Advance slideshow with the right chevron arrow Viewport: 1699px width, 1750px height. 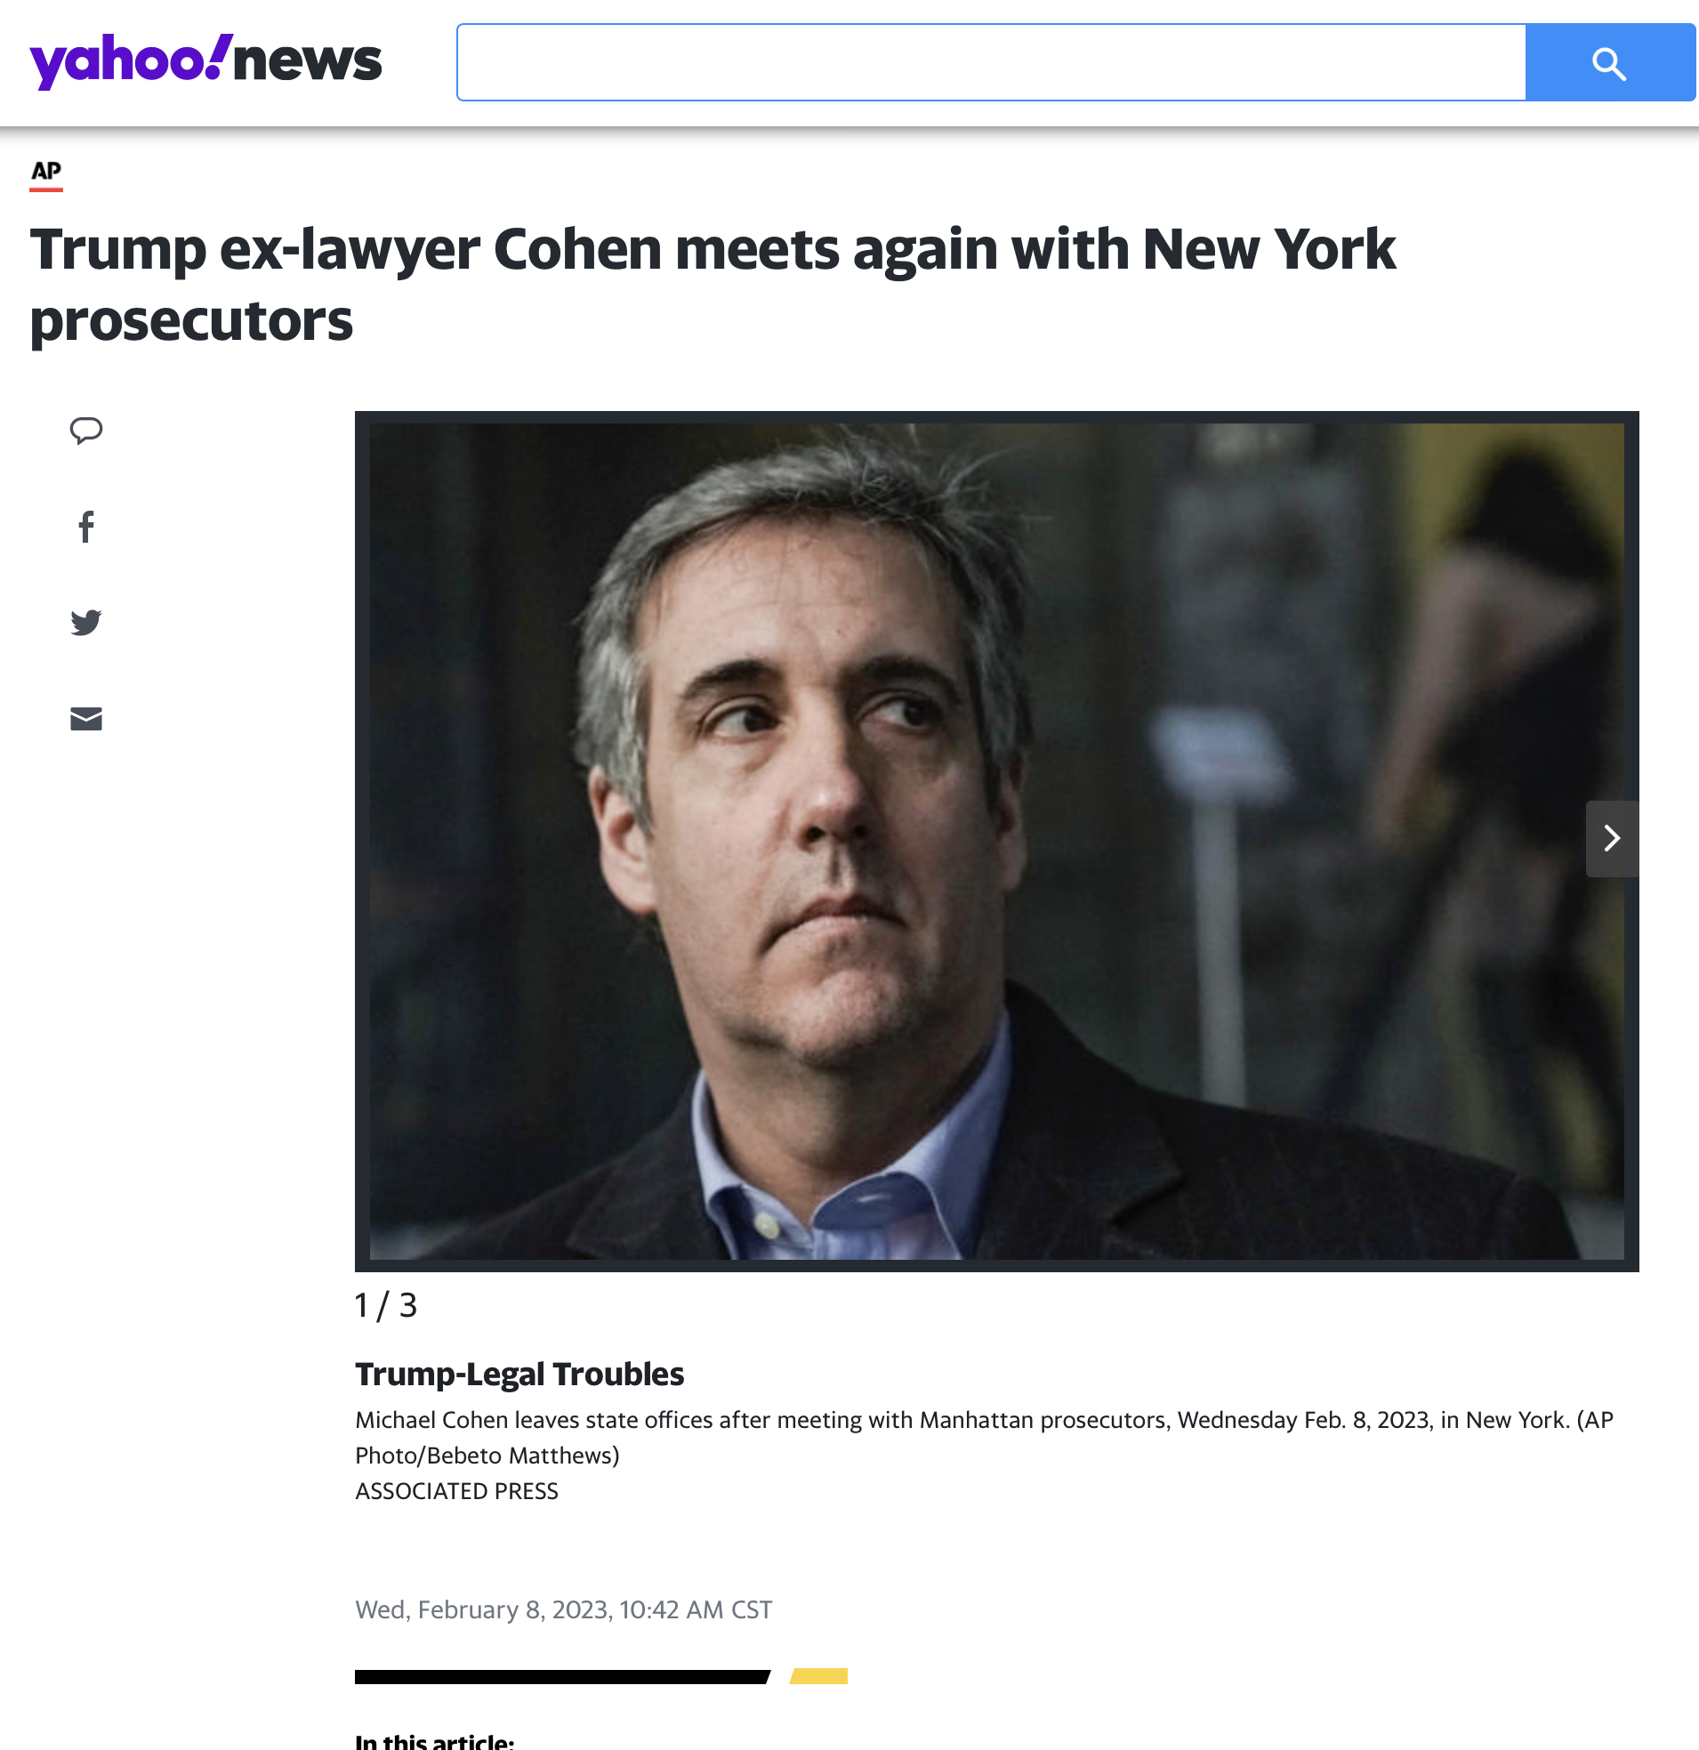[1612, 838]
